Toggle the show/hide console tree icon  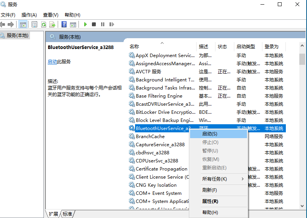[23, 24]
